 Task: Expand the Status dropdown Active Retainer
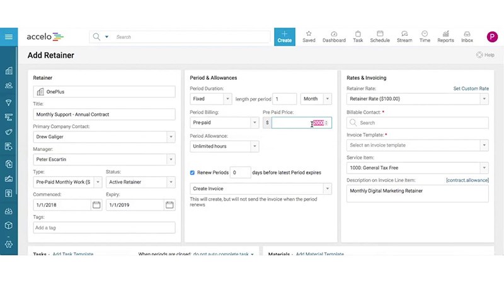(171, 182)
